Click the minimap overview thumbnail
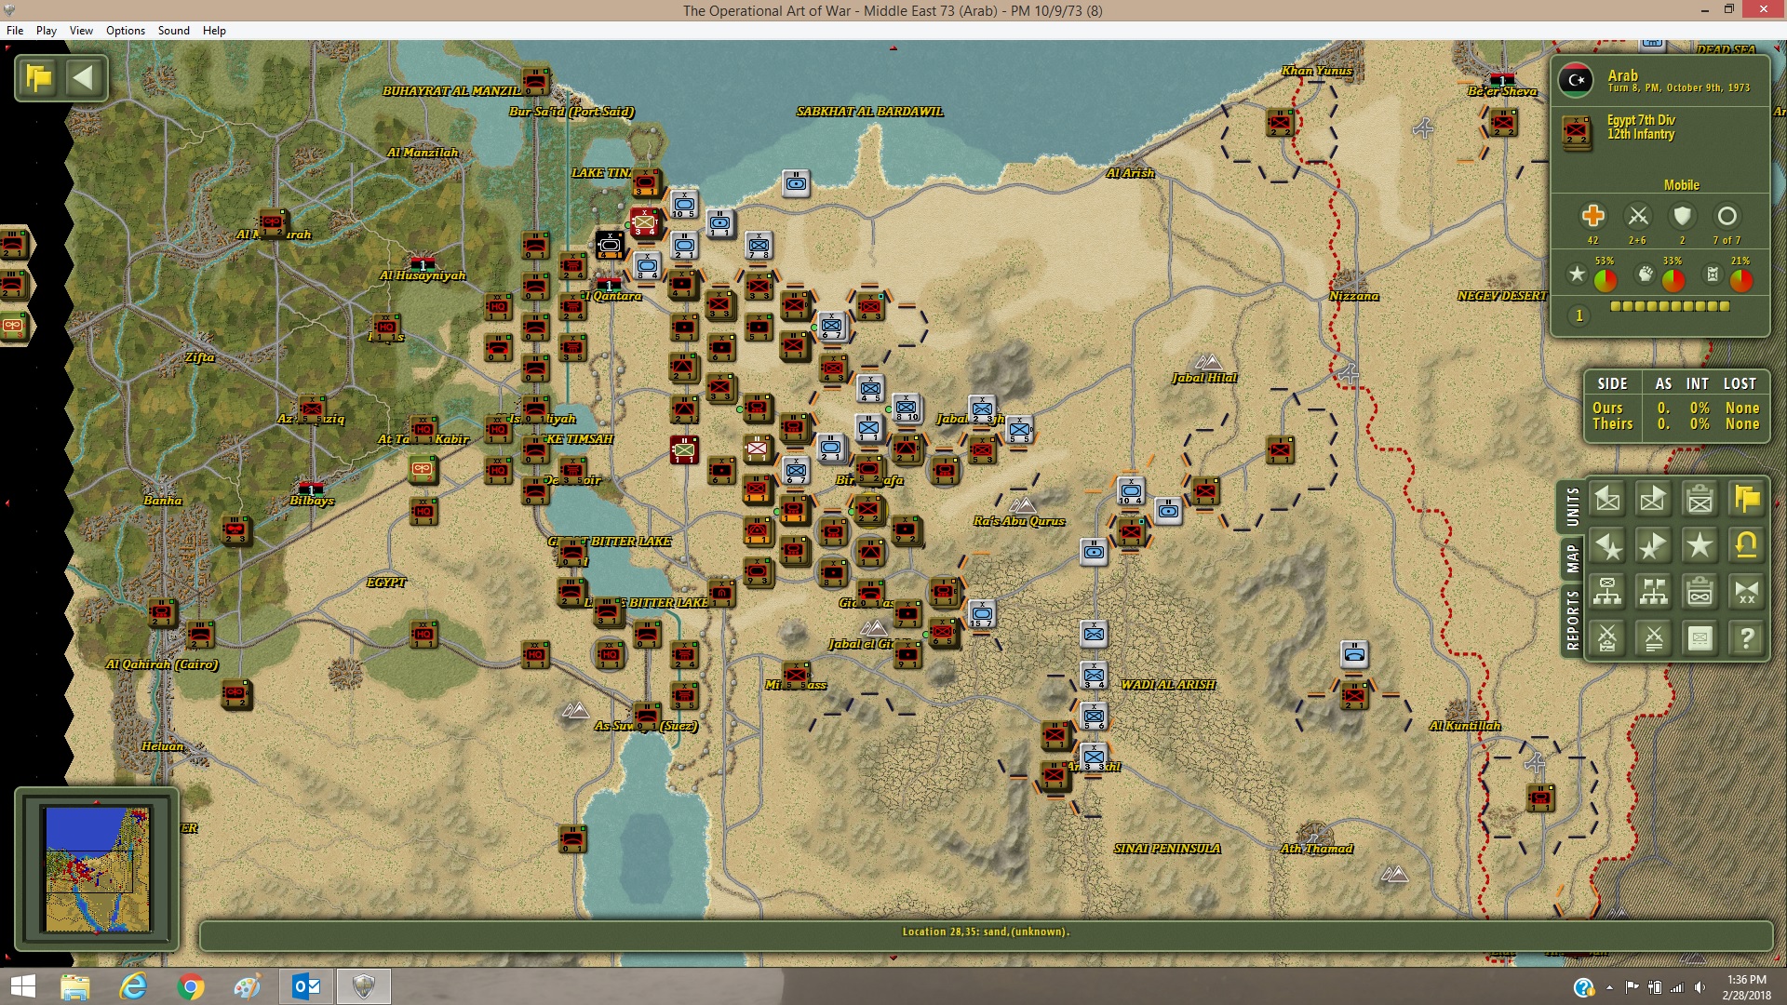 click(x=98, y=869)
